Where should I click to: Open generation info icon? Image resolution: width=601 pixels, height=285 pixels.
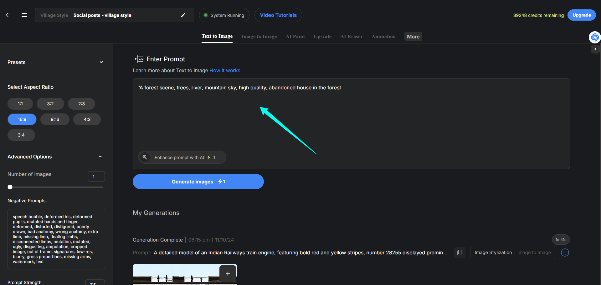click(x=565, y=252)
